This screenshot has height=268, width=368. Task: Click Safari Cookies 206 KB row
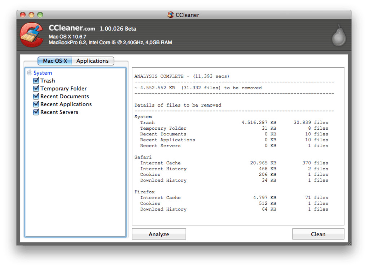coord(234,175)
